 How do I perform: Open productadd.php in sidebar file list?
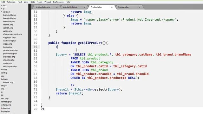pyautogui.click(x=10, y=50)
